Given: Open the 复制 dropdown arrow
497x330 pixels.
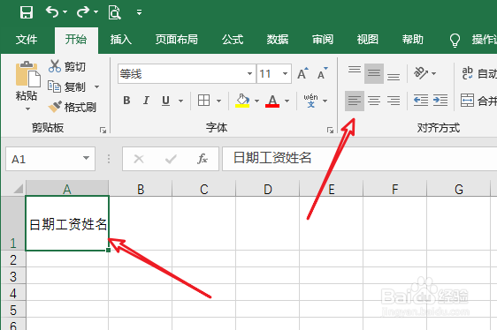Looking at the screenshot, I should (96, 86).
